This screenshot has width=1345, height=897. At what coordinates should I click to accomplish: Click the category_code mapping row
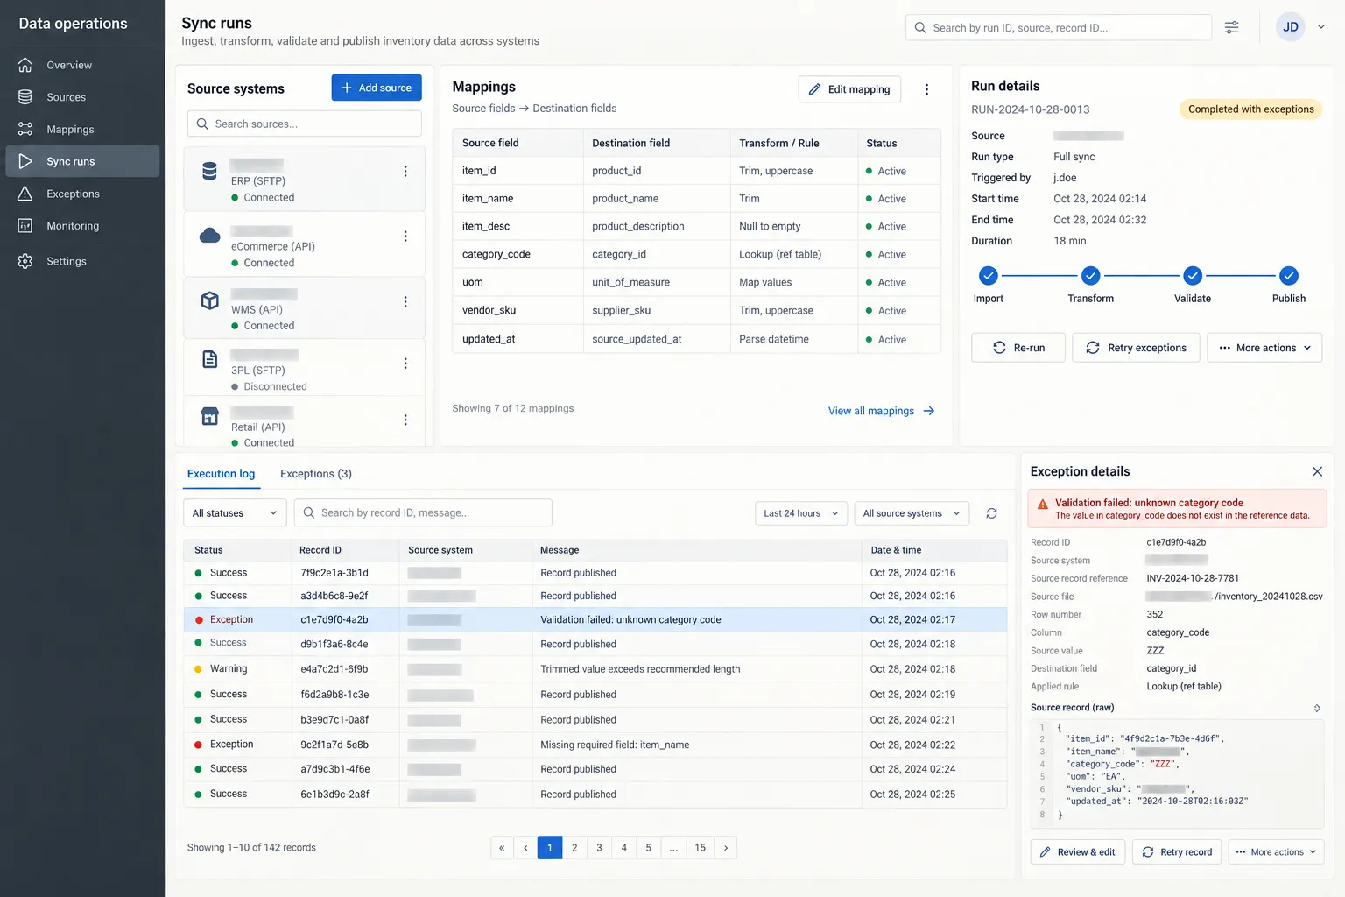tap(696, 254)
